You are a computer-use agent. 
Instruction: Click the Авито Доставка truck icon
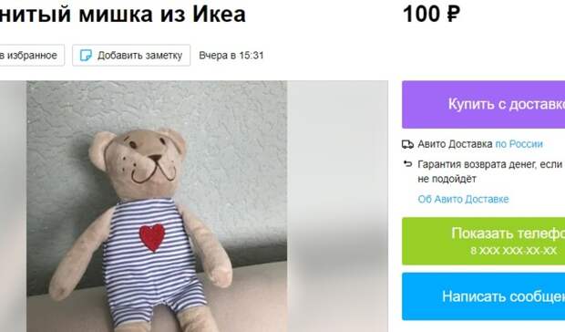[x=407, y=144]
